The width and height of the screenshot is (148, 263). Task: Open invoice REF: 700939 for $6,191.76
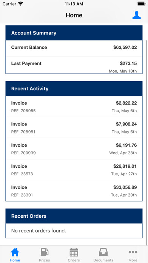[74, 149]
